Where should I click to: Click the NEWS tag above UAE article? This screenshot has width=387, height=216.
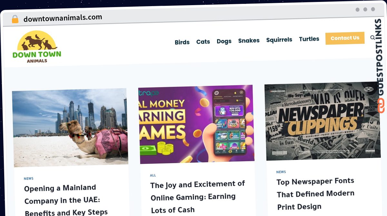(28, 179)
